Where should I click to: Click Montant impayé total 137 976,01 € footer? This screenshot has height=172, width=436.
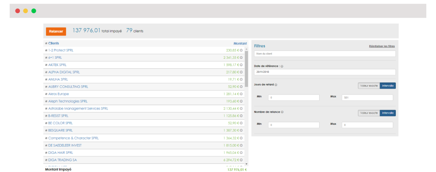(x=237, y=170)
